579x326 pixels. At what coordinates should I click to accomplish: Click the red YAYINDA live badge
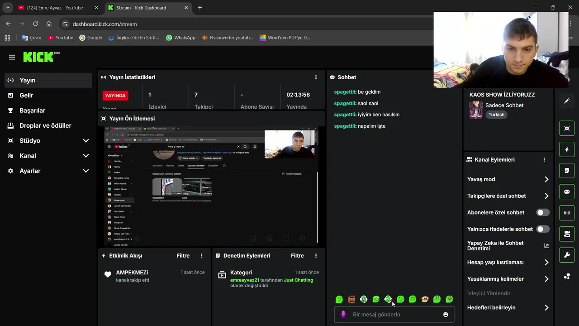click(x=115, y=96)
